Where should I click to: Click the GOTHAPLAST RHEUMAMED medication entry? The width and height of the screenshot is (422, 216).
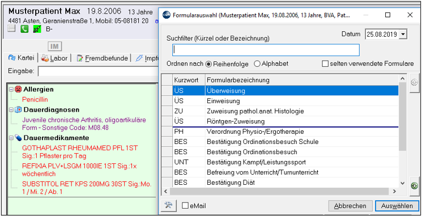[x=80, y=152]
